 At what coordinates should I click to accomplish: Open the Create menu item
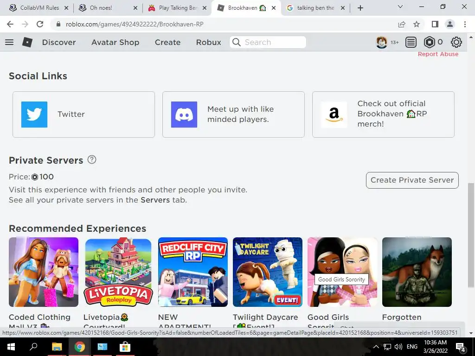(x=167, y=42)
